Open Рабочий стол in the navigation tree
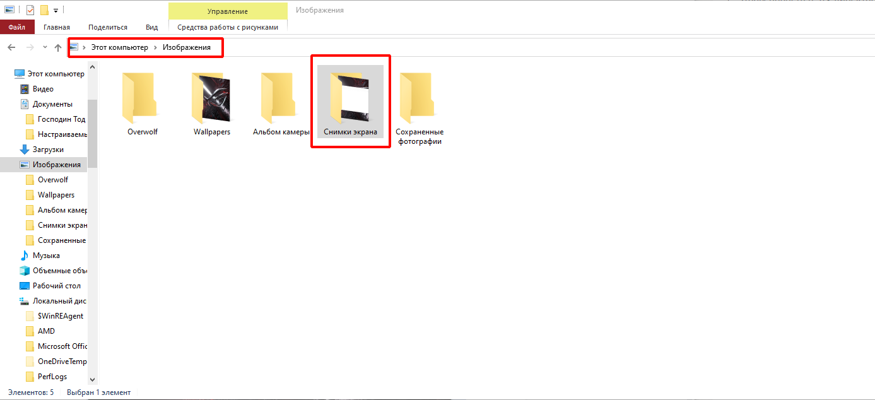 57,286
